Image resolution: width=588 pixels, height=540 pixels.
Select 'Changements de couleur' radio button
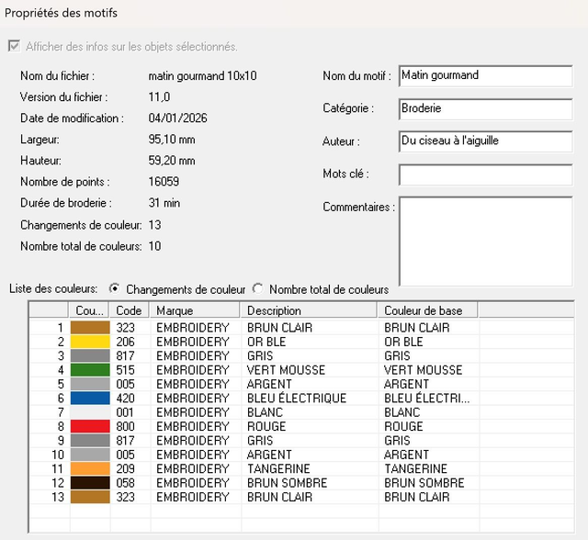[115, 288]
